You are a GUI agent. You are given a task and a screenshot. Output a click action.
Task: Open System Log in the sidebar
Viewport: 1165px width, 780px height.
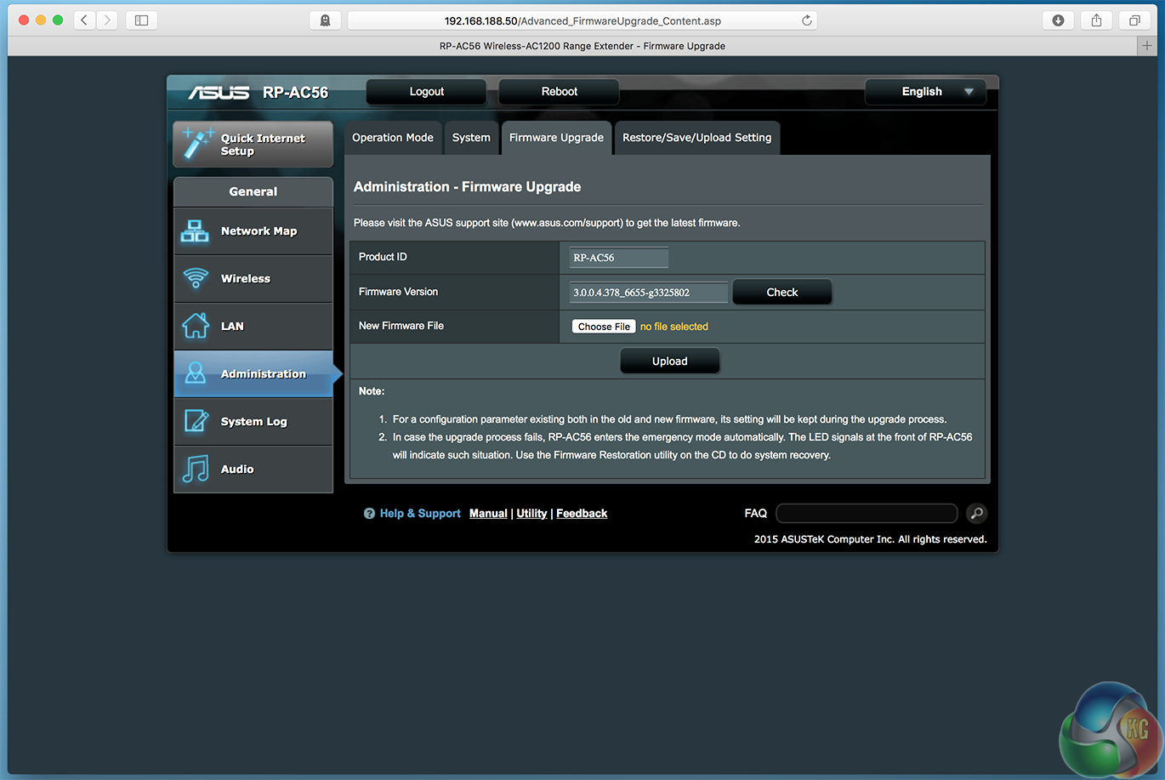click(x=253, y=422)
